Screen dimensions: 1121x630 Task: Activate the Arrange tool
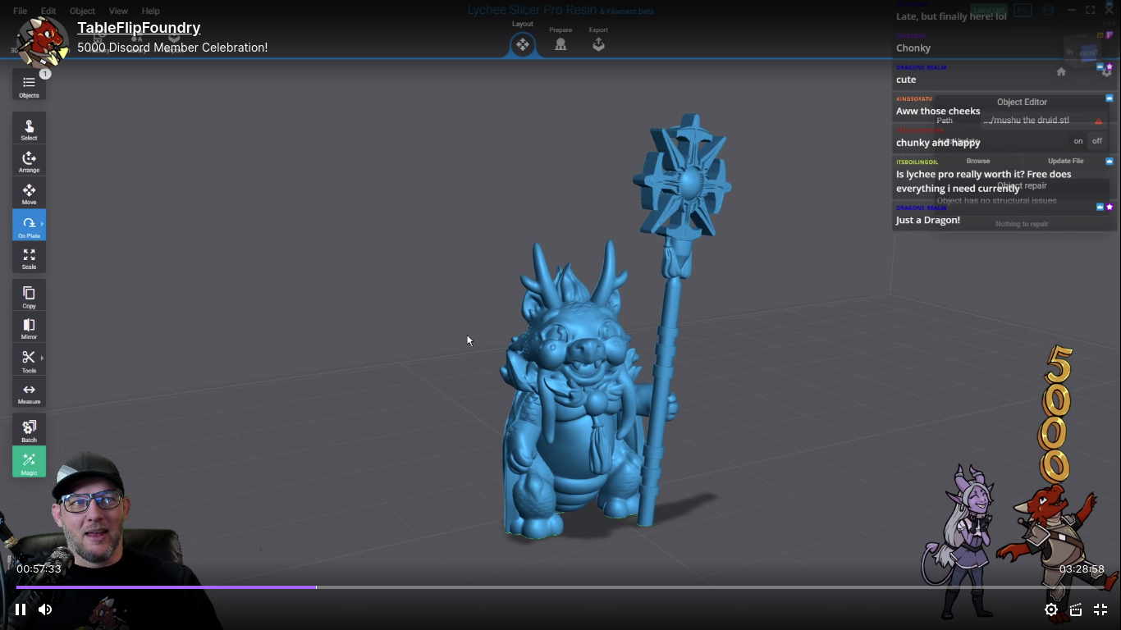(29, 161)
